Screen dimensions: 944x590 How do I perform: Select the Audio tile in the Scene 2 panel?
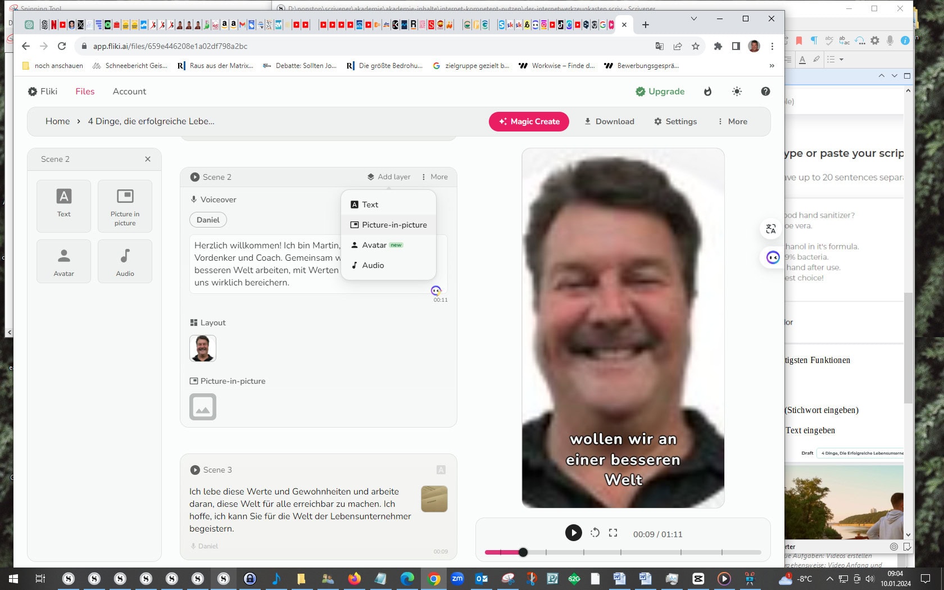125,261
